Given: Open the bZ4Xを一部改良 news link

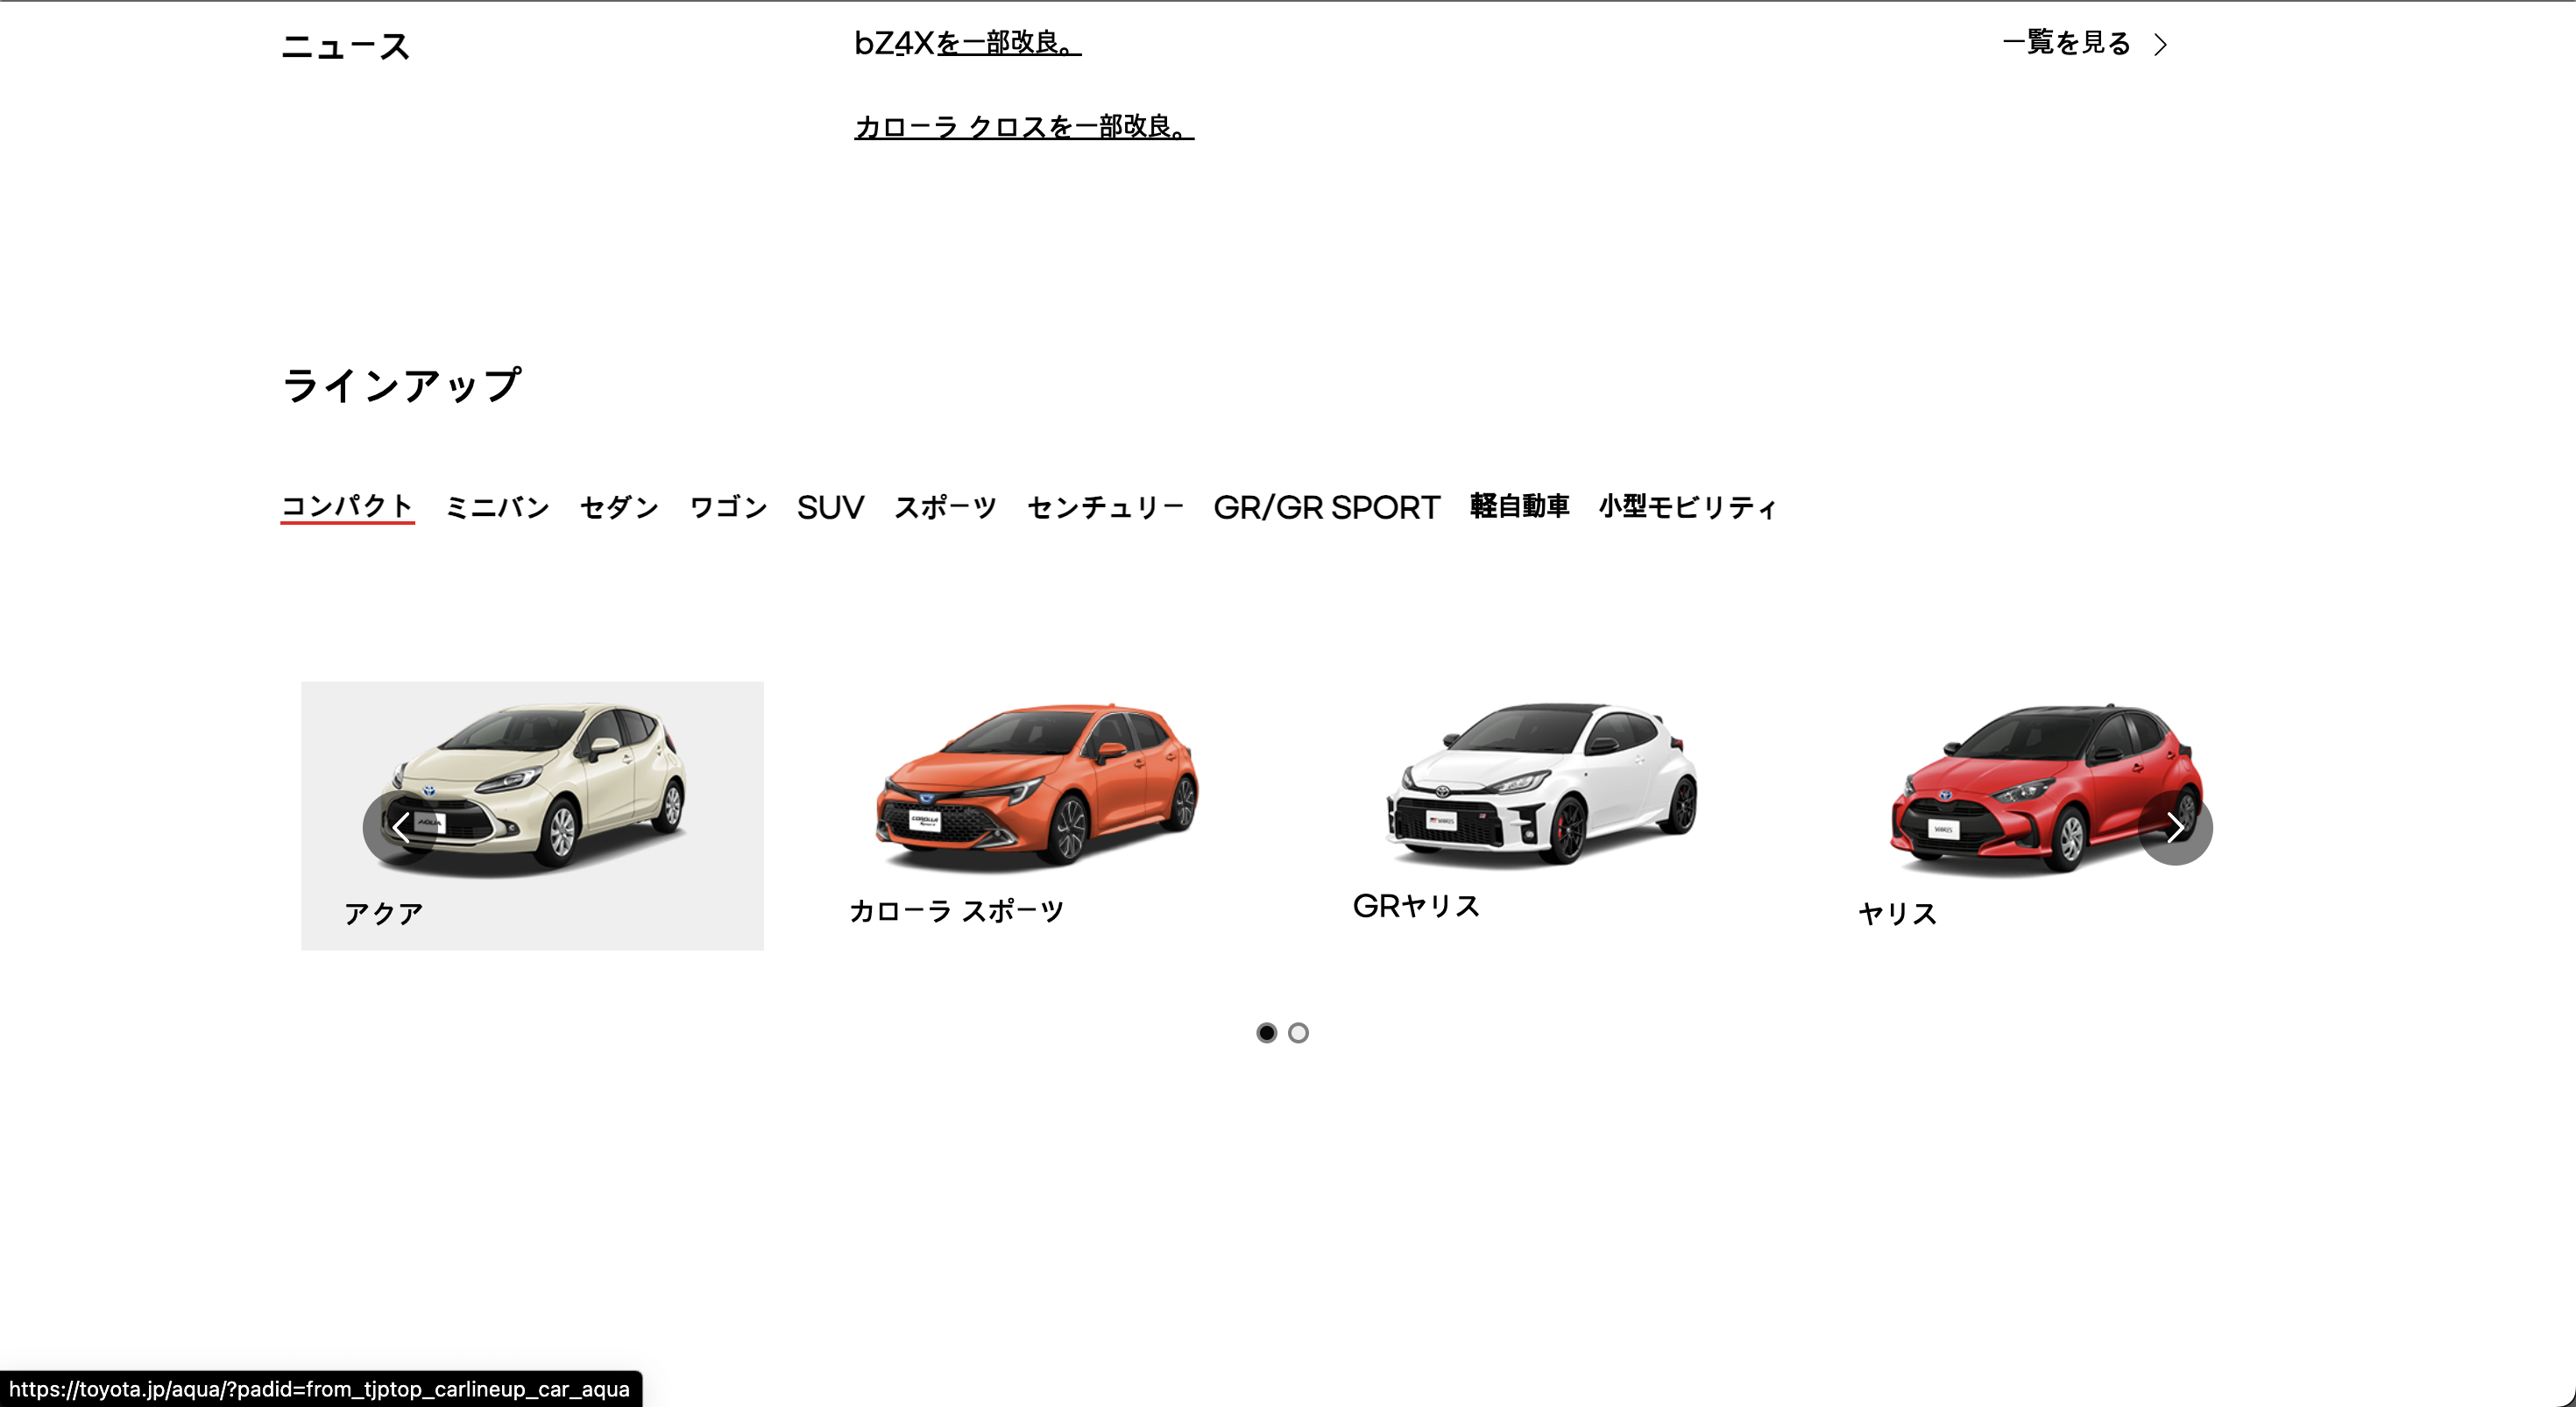Looking at the screenshot, I should click(x=967, y=43).
